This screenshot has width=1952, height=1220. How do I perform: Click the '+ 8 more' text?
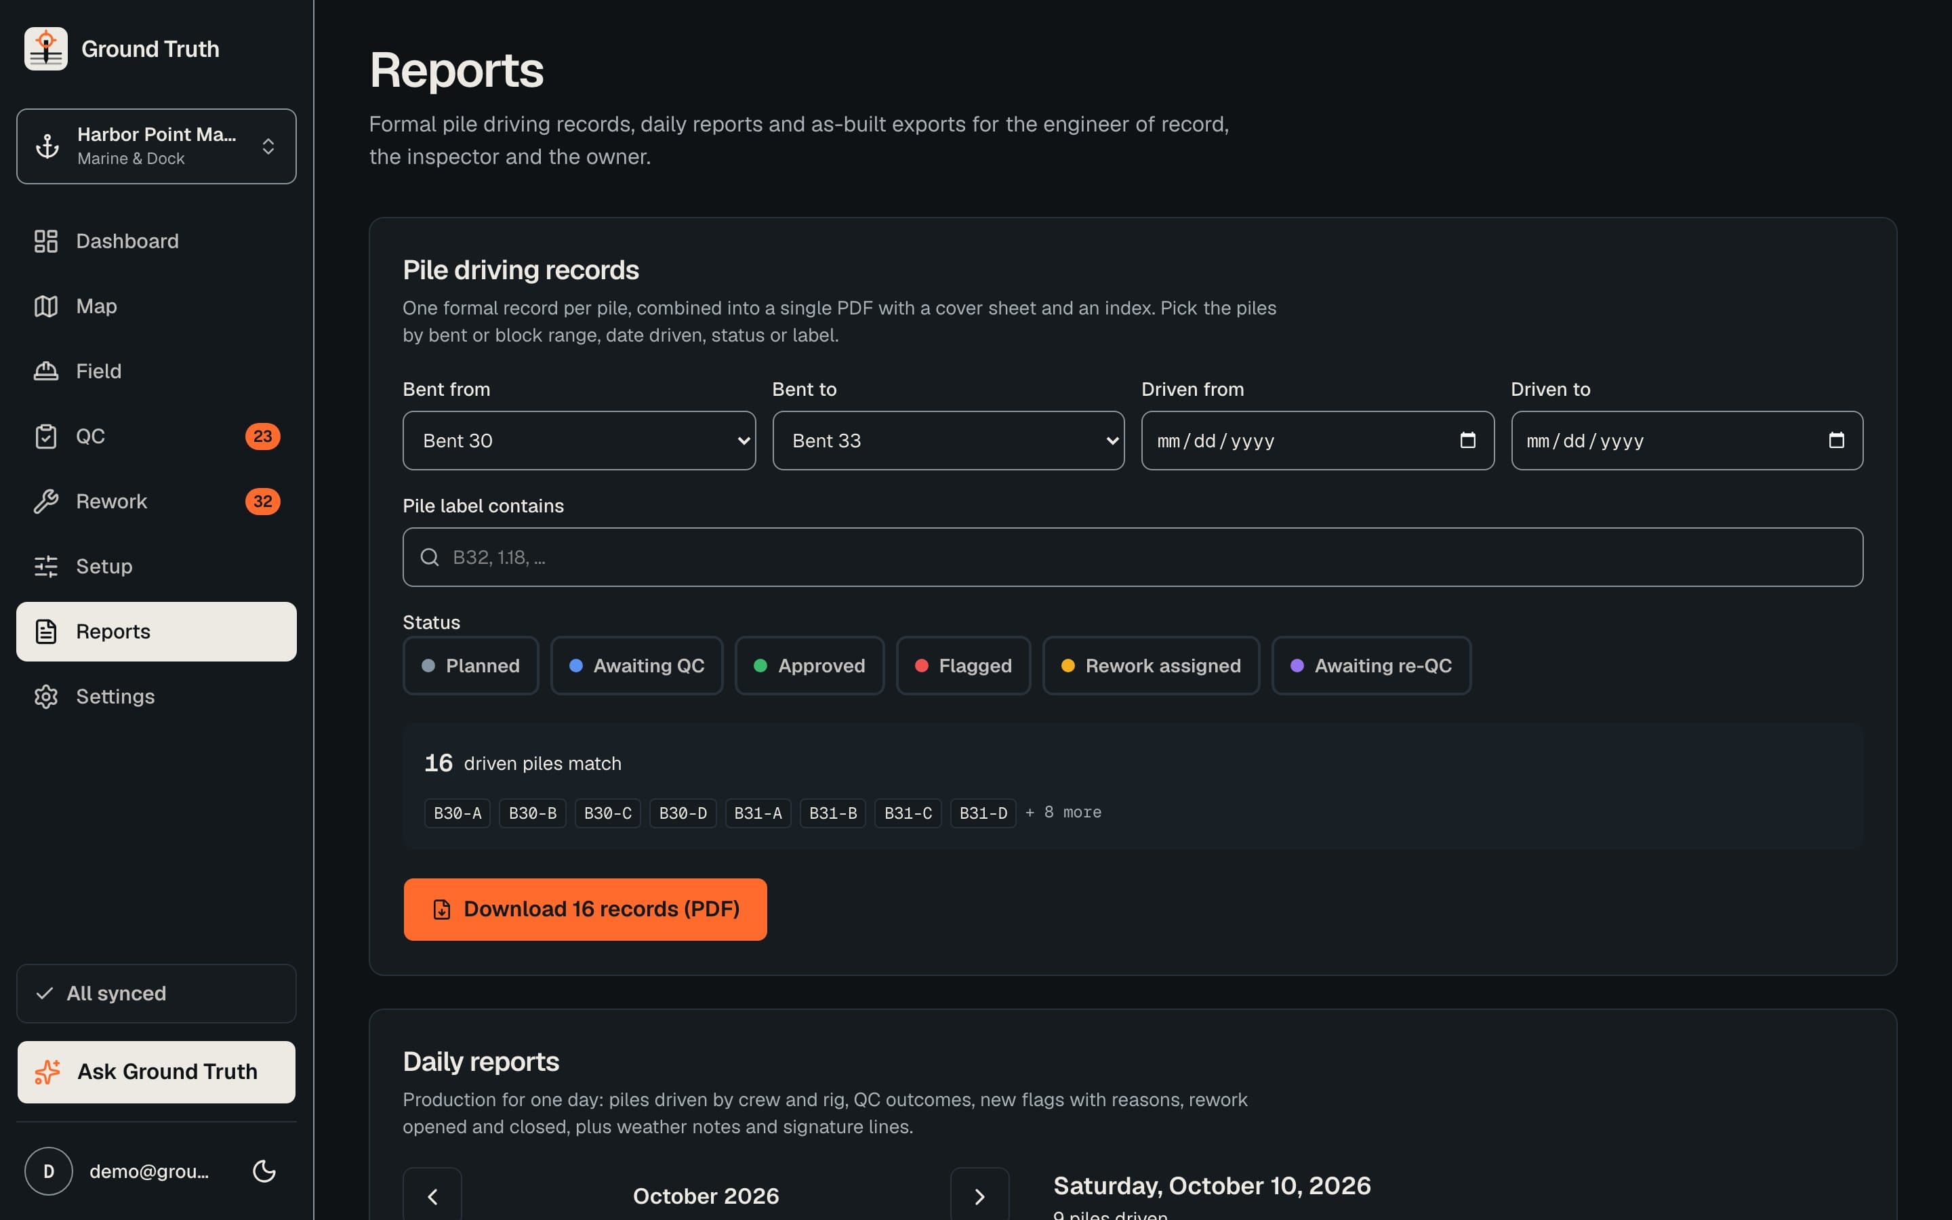(1063, 813)
